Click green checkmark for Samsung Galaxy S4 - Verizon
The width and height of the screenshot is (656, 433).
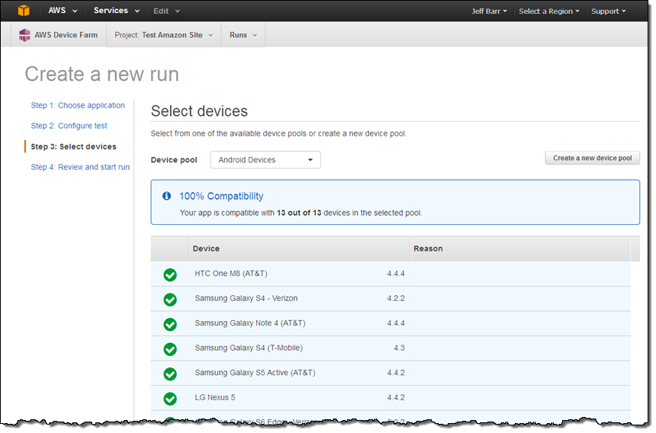(x=170, y=299)
